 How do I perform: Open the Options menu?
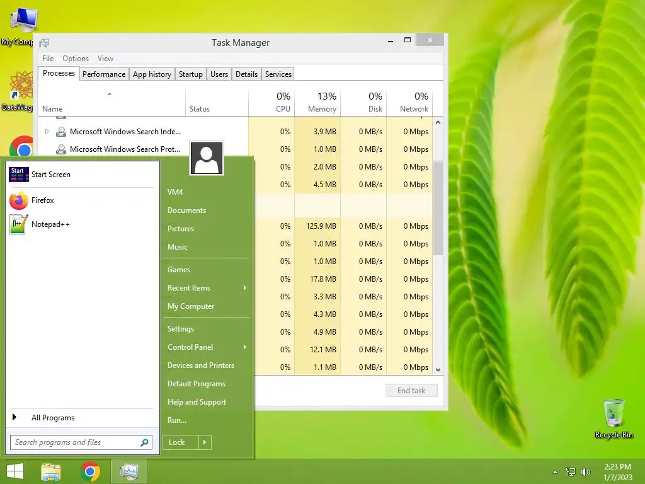76,59
